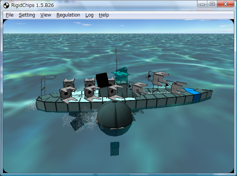237x176 pixels.
Task: Open the File menu
Action: (10, 15)
